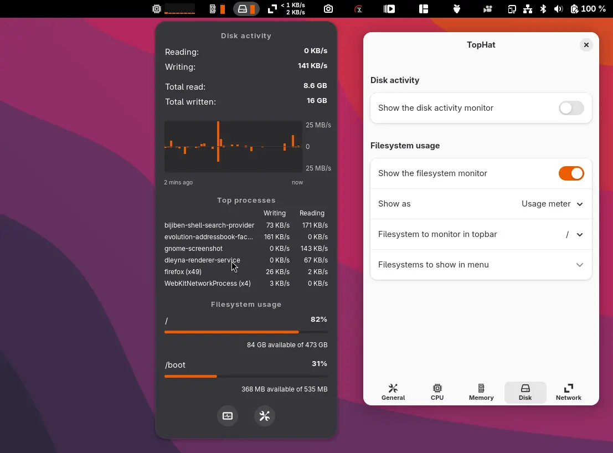Switch to the CPU tab
Screen dimensions: 613x453
click(437, 392)
